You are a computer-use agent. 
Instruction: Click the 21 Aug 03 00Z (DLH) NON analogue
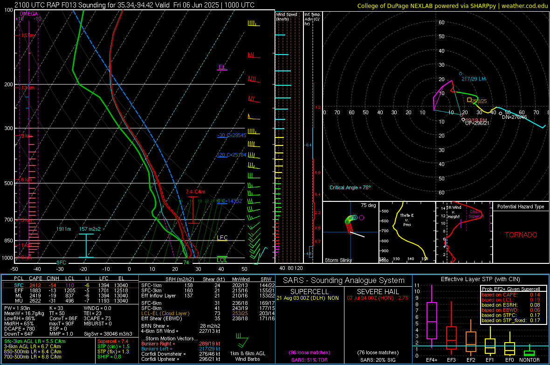[x=308, y=298]
